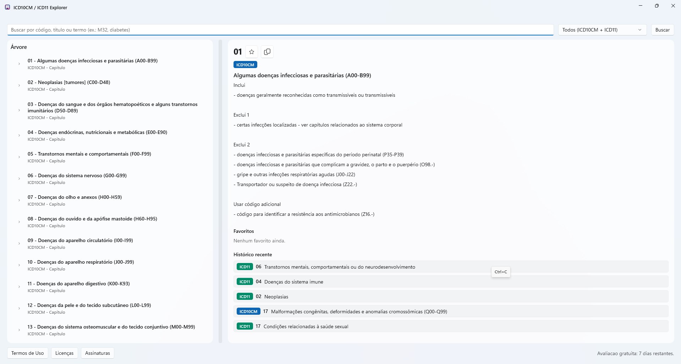
Task: Mark code 01 as favorite with star icon
Action: [252, 52]
